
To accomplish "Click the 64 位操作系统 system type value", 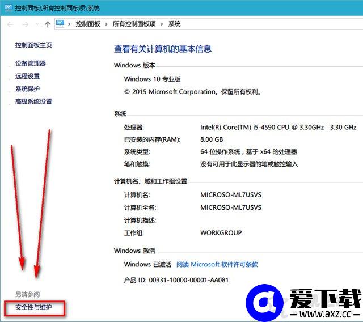I will coord(248,152).
